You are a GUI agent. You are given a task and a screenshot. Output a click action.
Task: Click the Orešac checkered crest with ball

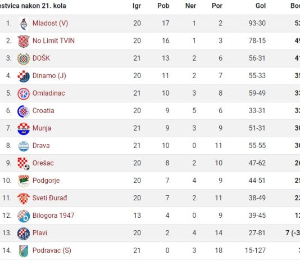tap(24, 164)
